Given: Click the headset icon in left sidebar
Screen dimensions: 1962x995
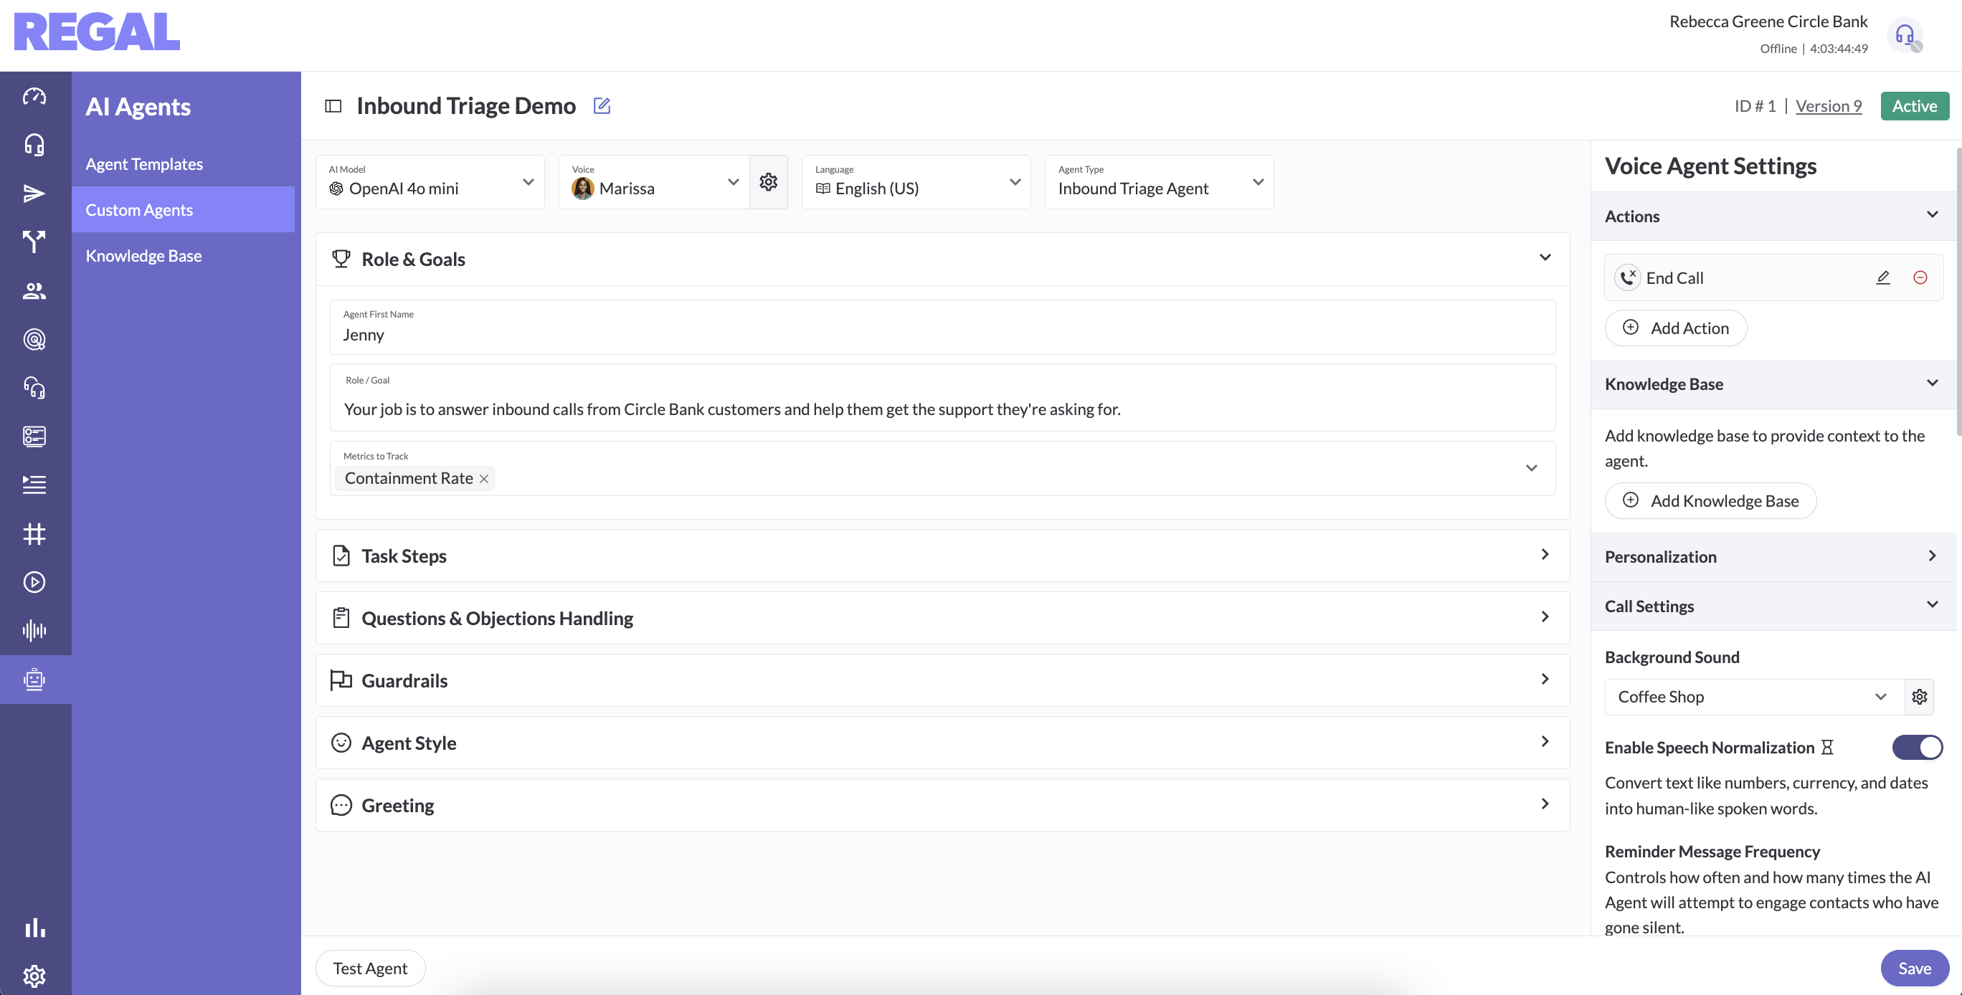Looking at the screenshot, I should pyautogui.click(x=34, y=145).
